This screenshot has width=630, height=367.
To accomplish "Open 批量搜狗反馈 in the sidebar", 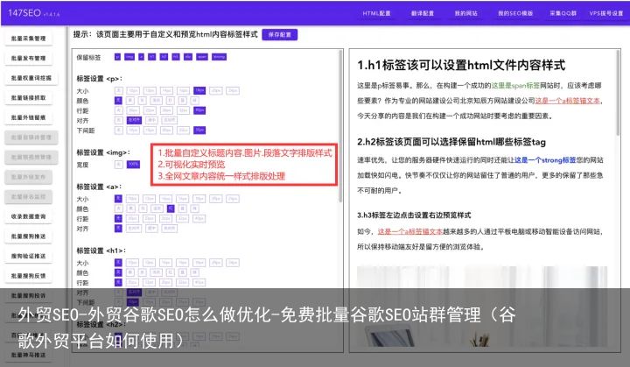I will (28, 276).
